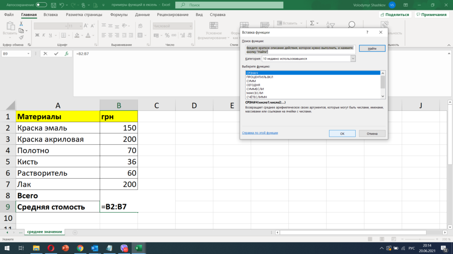Open the font size dropdown
The width and height of the screenshot is (453, 254).
pyautogui.click(x=81, y=26)
